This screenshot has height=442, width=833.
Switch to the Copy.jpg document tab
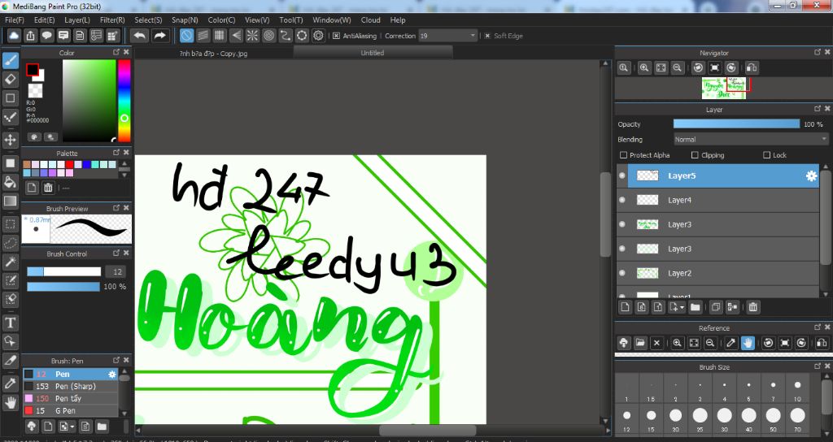(213, 53)
